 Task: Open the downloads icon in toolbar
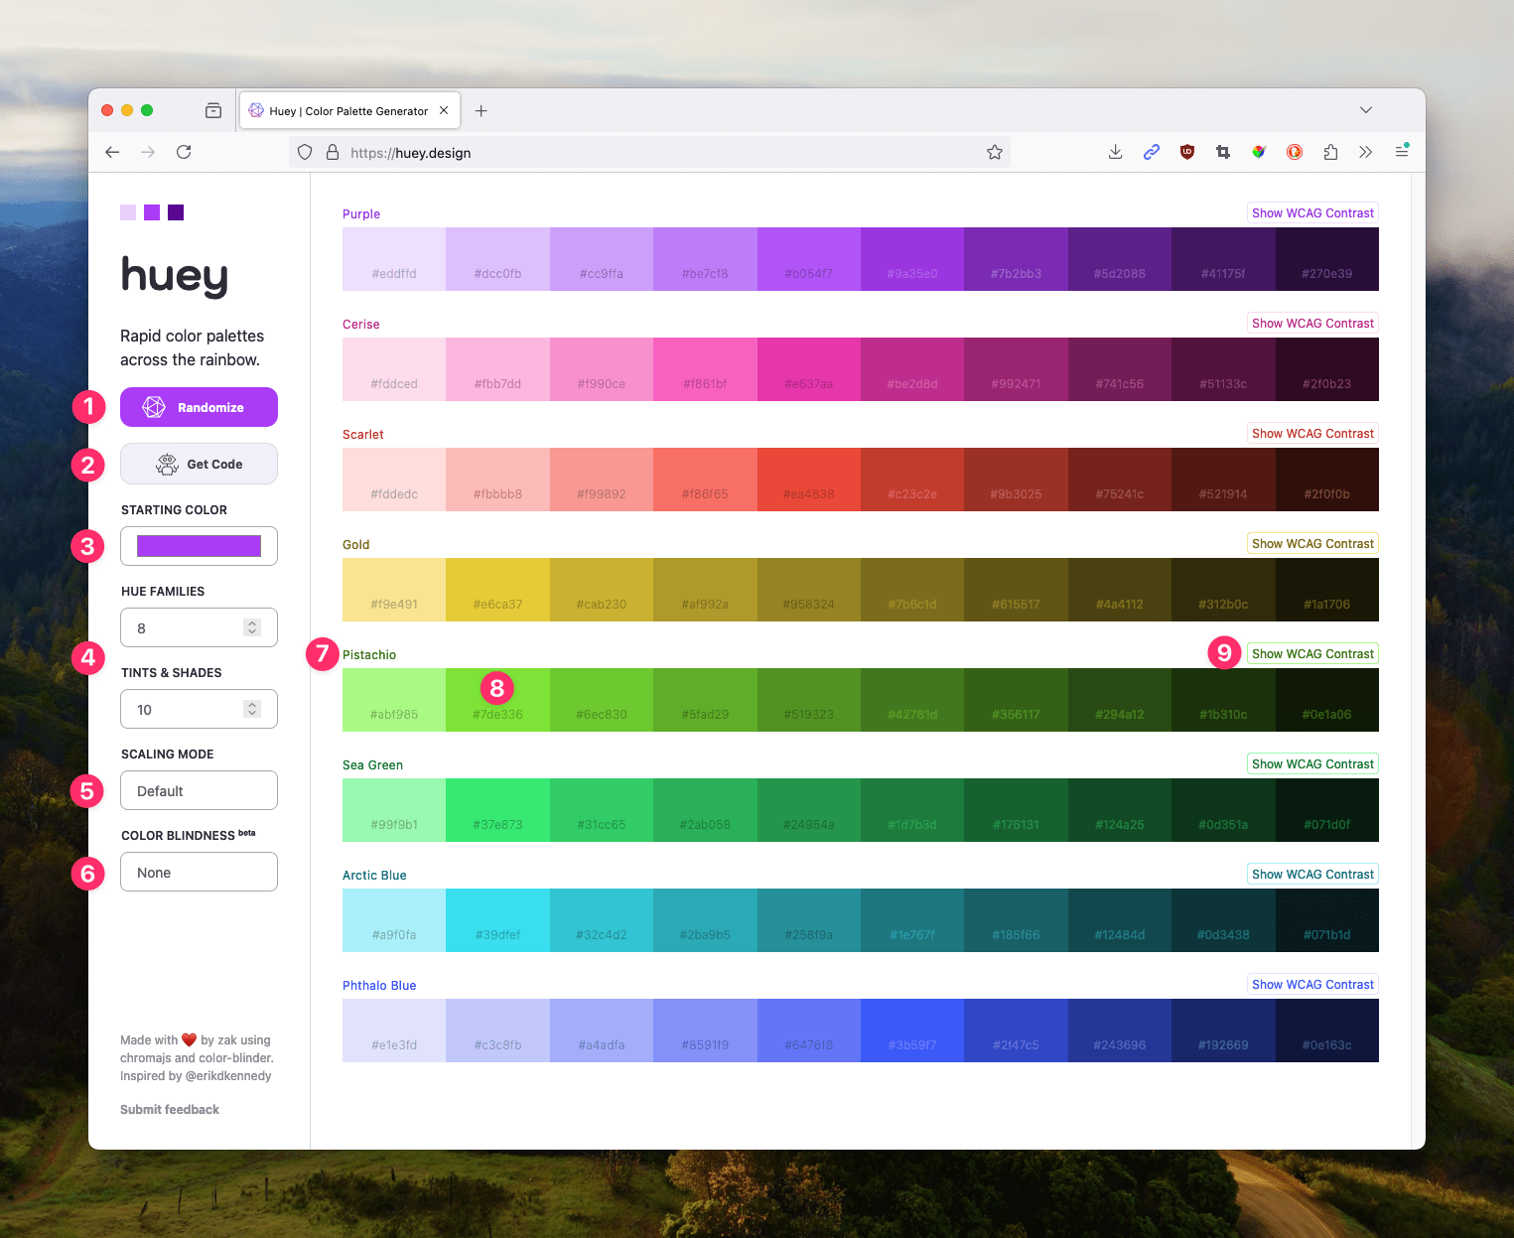[x=1115, y=152]
